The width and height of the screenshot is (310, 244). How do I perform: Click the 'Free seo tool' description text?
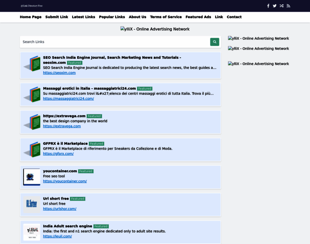point(54,176)
